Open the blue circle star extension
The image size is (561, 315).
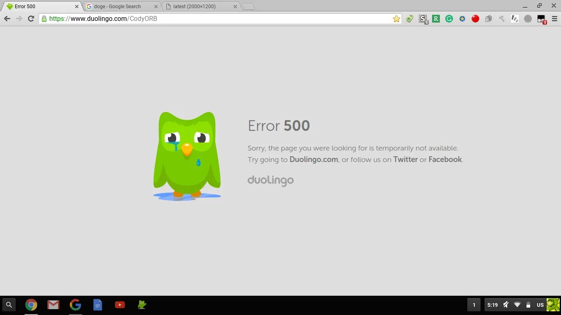coord(462,19)
